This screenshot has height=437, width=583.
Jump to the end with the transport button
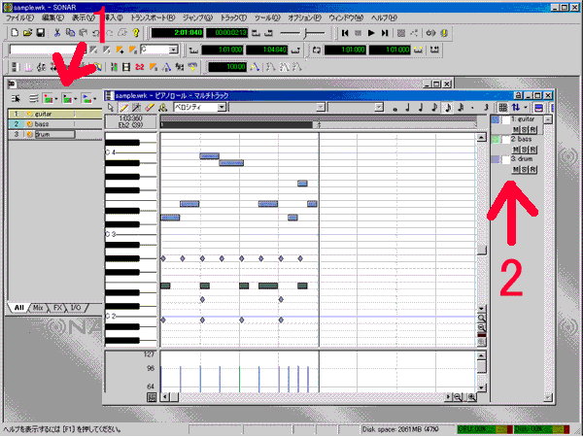(385, 33)
